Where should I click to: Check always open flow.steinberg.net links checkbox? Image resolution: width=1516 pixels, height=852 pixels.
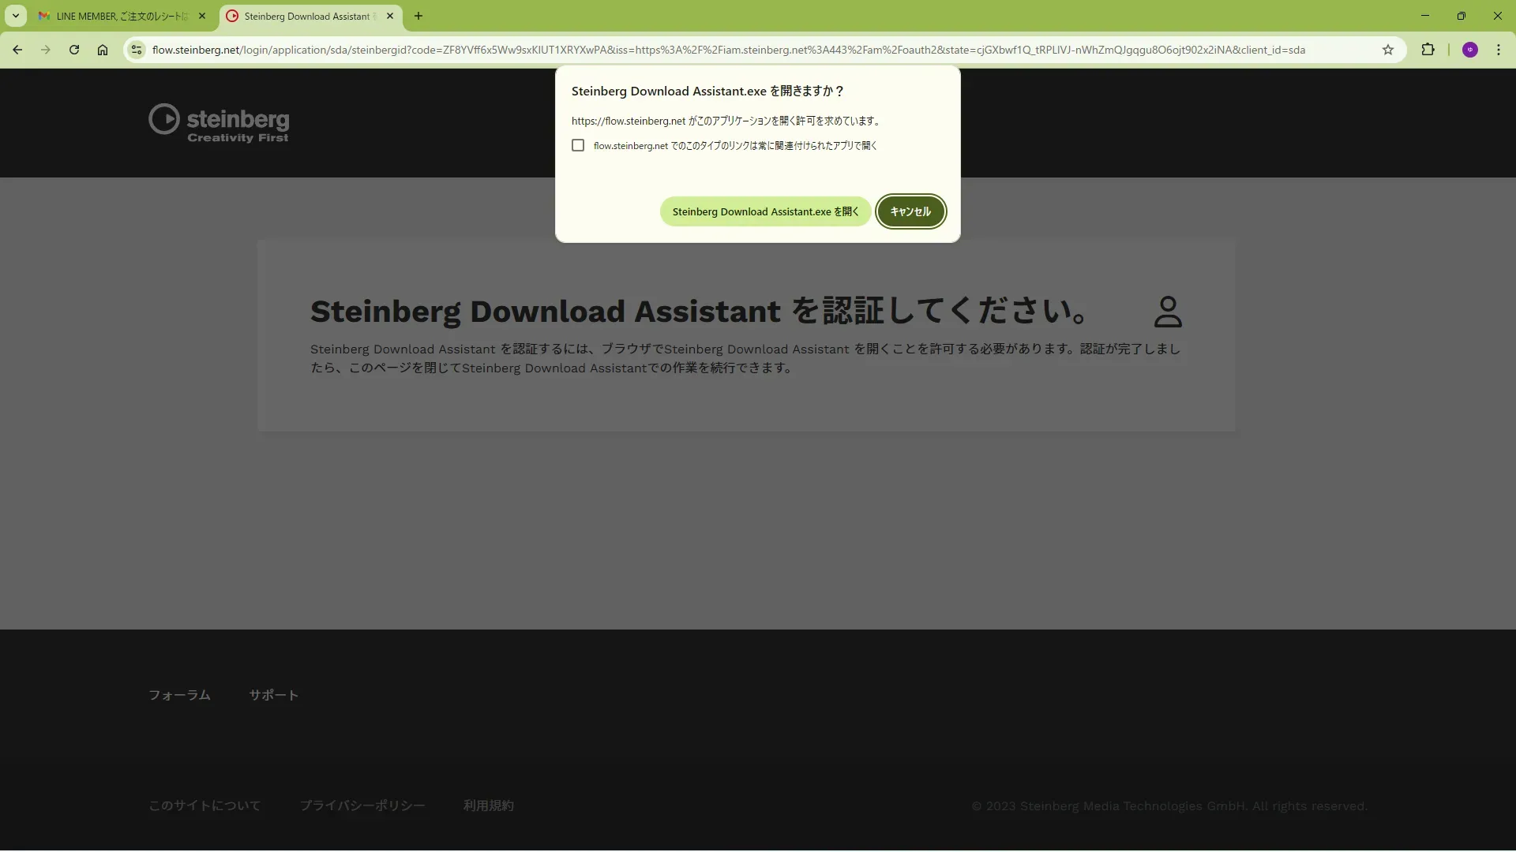[x=578, y=145]
